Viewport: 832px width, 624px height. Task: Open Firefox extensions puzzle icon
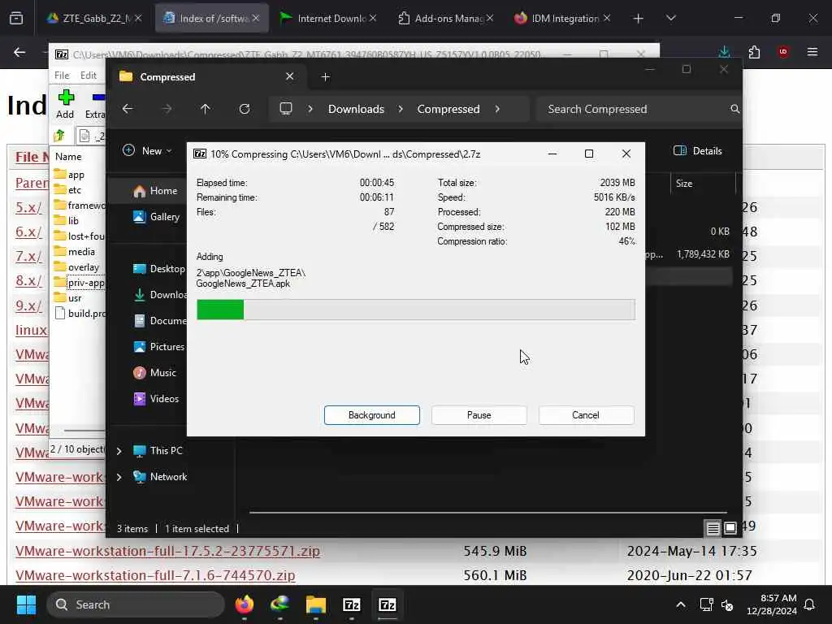pos(754,52)
